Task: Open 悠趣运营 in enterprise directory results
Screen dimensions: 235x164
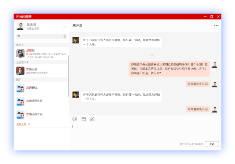Action: [41, 70]
